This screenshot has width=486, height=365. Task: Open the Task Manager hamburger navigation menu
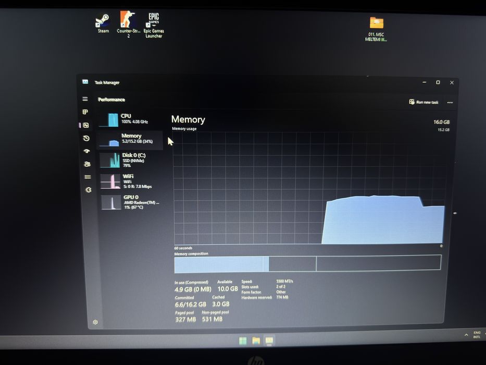tap(85, 99)
